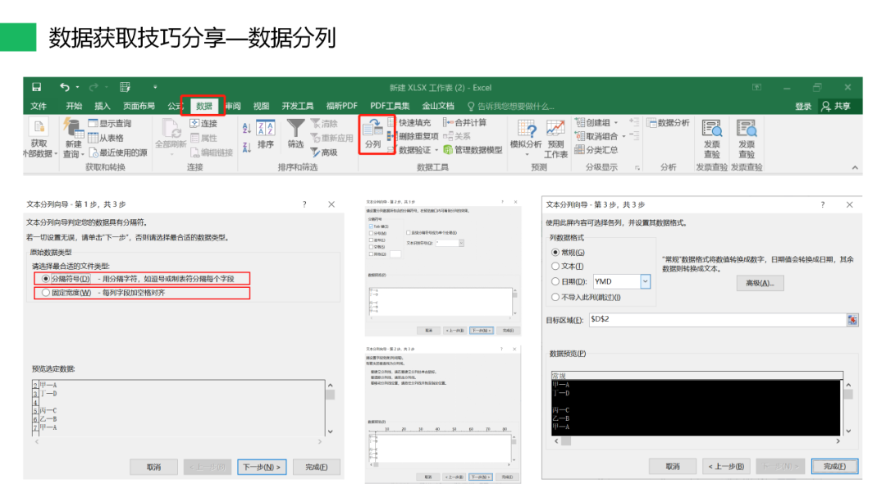Click 下一步 in the step 1 wizard
Viewport: 886px width, 498px height.
tap(262, 467)
